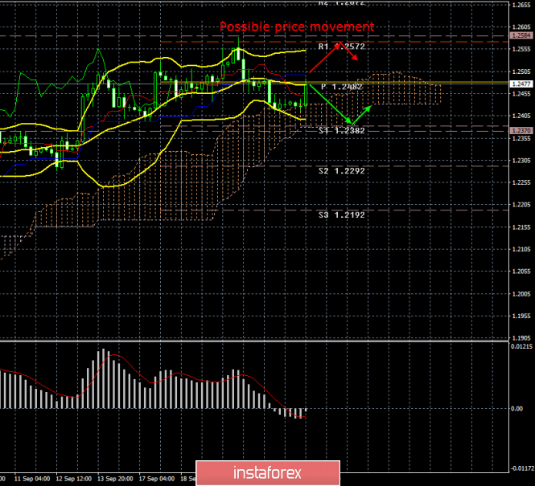The height and width of the screenshot is (486, 535).
Task: Select the P 1.2482 pivot label
Action: tap(342, 87)
